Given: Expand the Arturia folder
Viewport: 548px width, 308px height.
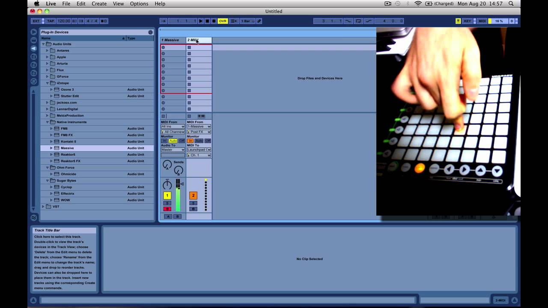Looking at the screenshot, I should point(47,63).
